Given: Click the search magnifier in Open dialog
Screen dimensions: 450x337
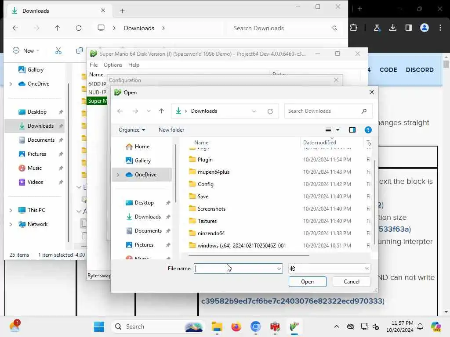Looking at the screenshot, I should tap(364, 111).
